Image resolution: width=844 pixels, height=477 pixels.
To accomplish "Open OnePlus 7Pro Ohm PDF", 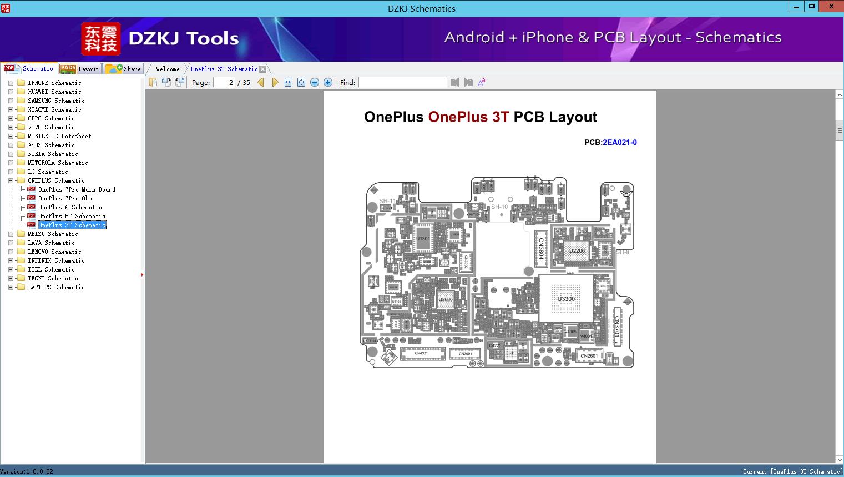I will click(x=65, y=198).
